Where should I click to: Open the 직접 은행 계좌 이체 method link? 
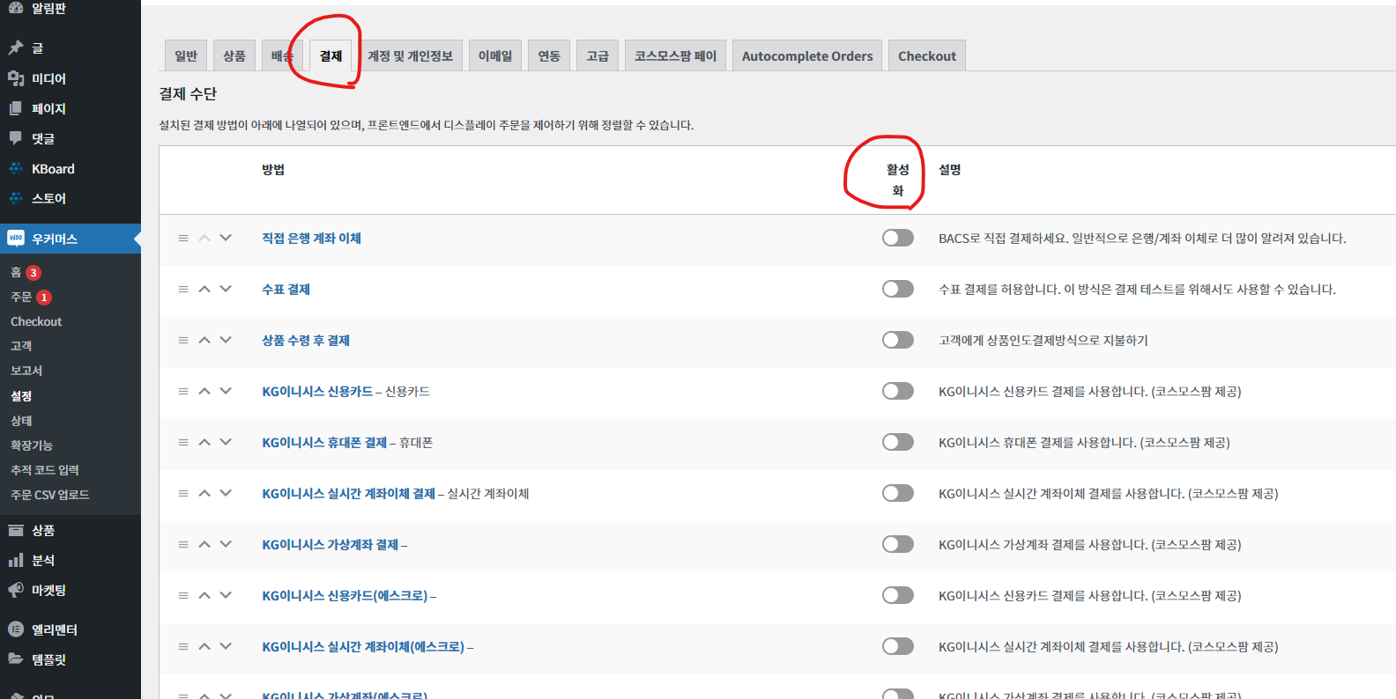pyautogui.click(x=311, y=239)
